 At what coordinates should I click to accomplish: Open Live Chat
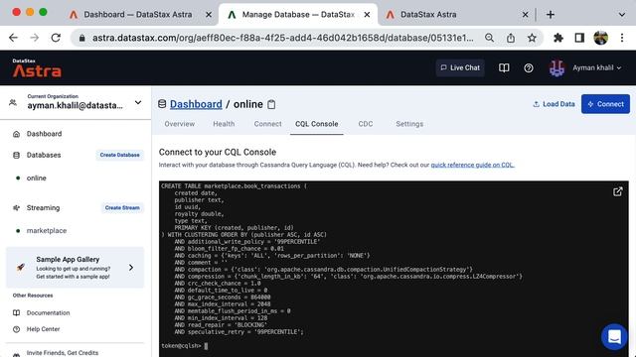(x=460, y=67)
